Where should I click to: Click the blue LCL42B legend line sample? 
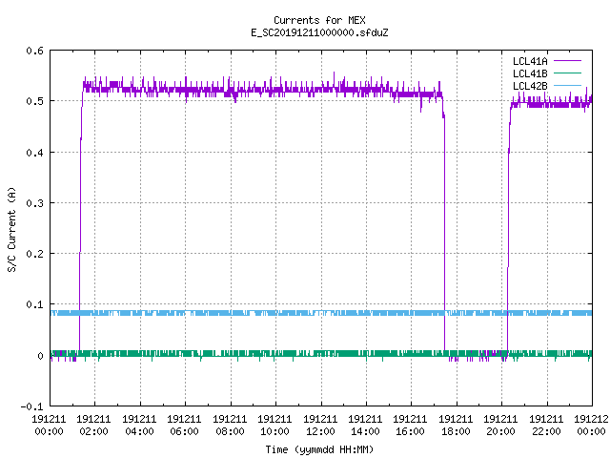tap(567, 85)
